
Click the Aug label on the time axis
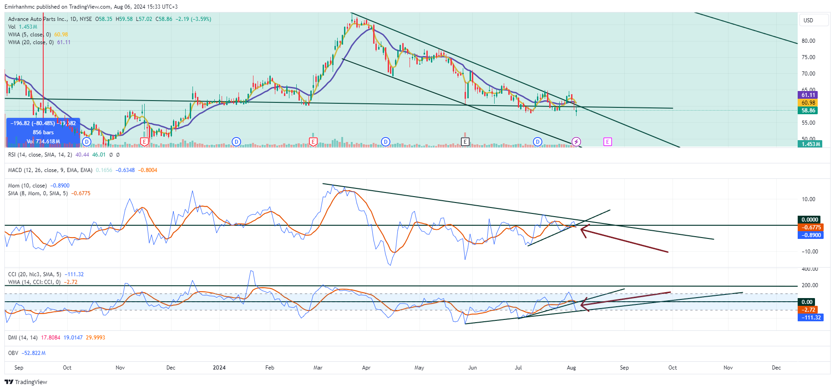pos(572,368)
